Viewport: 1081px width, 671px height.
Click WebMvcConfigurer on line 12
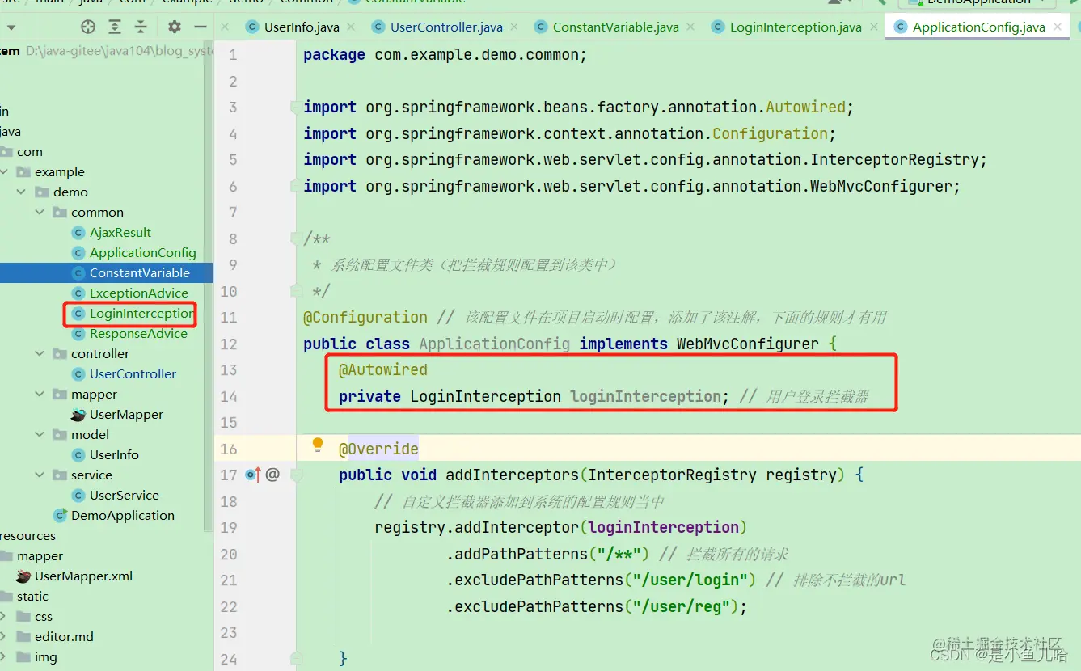(x=748, y=344)
